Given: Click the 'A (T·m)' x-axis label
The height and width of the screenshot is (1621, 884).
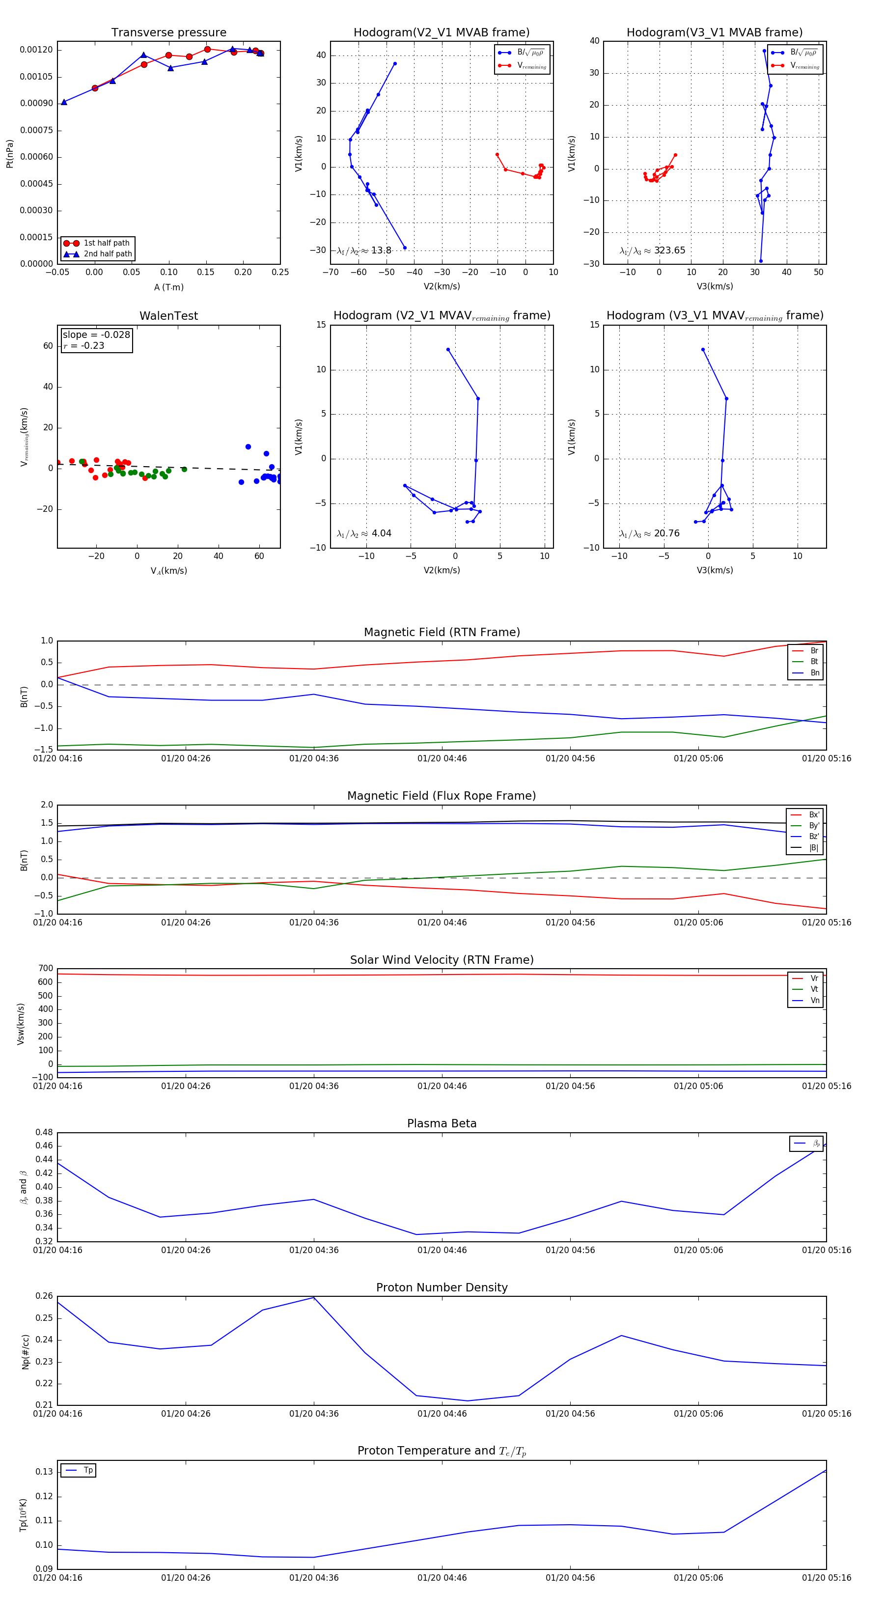Looking at the screenshot, I should point(168,287).
